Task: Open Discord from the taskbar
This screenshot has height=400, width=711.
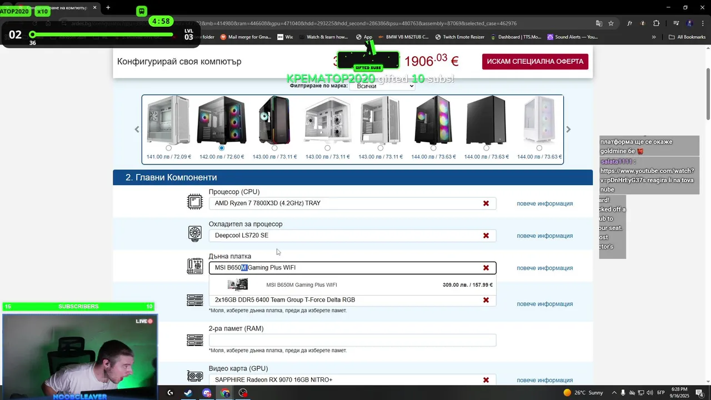Action: tap(207, 393)
